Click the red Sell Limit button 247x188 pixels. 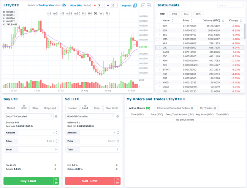pos(90,181)
